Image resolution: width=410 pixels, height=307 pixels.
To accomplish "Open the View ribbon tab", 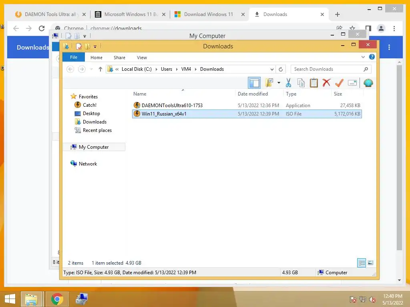I will pos(142,58).
